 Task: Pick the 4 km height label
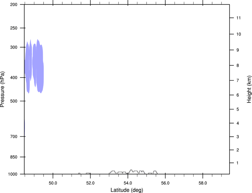(x=238, y=123)
